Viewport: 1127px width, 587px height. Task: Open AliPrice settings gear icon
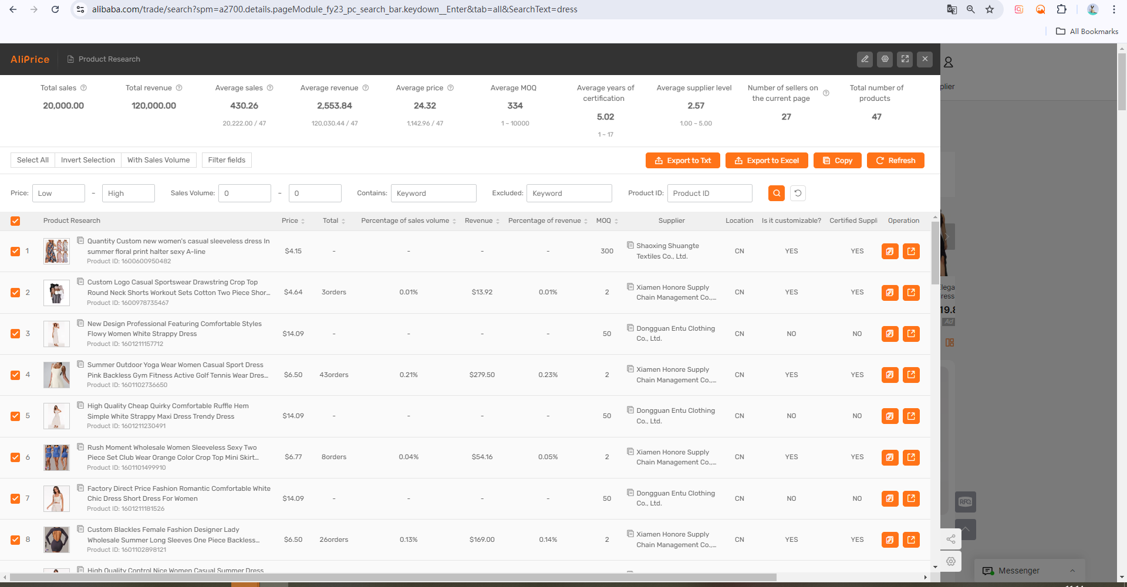click(885, 59)
